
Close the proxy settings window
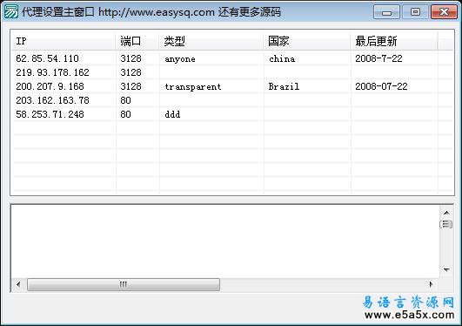click(444, 12)
